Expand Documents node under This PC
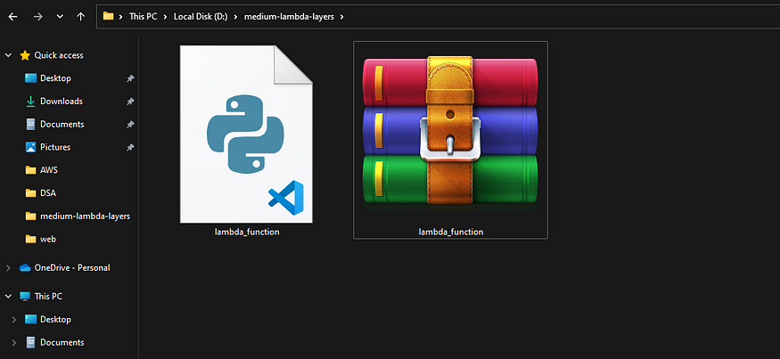780x359 pixels. (x=14, y=343)
